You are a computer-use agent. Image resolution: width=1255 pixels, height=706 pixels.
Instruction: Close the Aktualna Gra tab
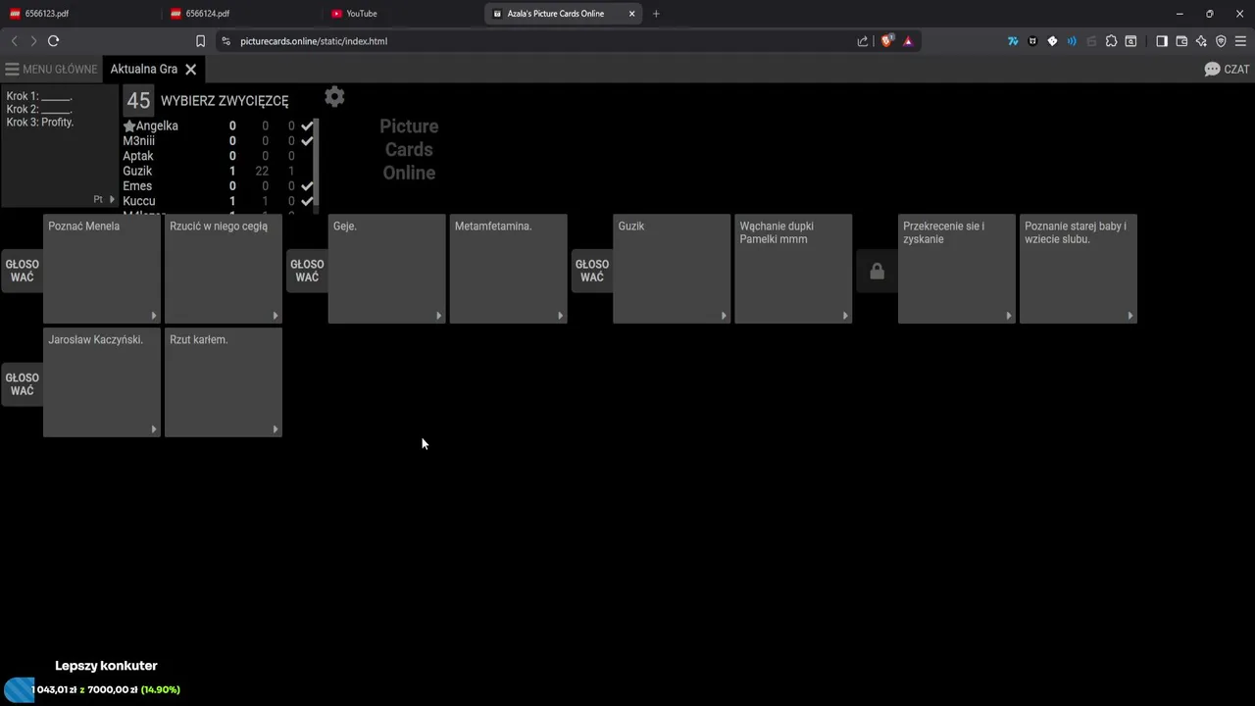(191, 70)
